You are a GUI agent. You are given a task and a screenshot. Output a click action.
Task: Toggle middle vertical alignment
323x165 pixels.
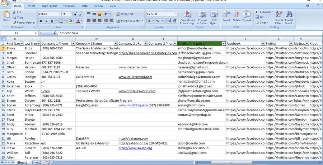94,14
